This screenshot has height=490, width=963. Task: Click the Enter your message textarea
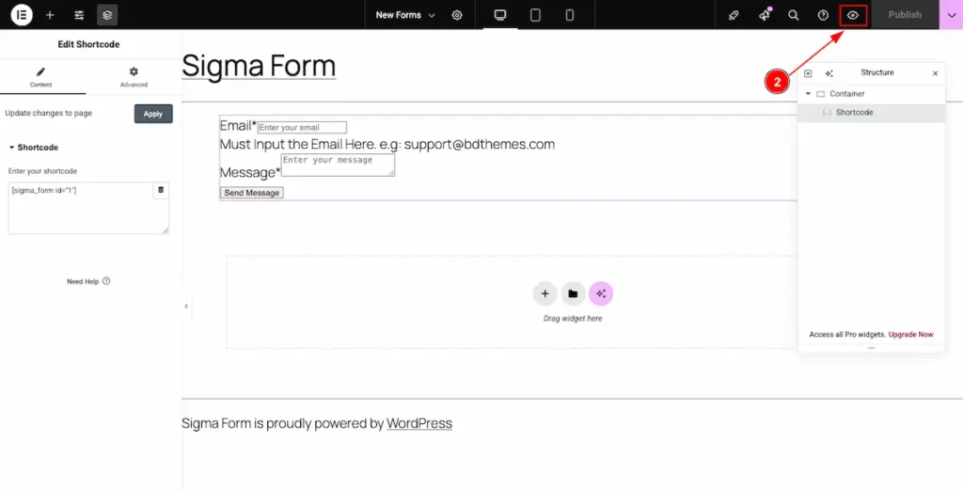[x=338, y=165]
